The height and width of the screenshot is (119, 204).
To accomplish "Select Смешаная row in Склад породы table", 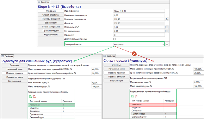I will (x=153, y=110).
